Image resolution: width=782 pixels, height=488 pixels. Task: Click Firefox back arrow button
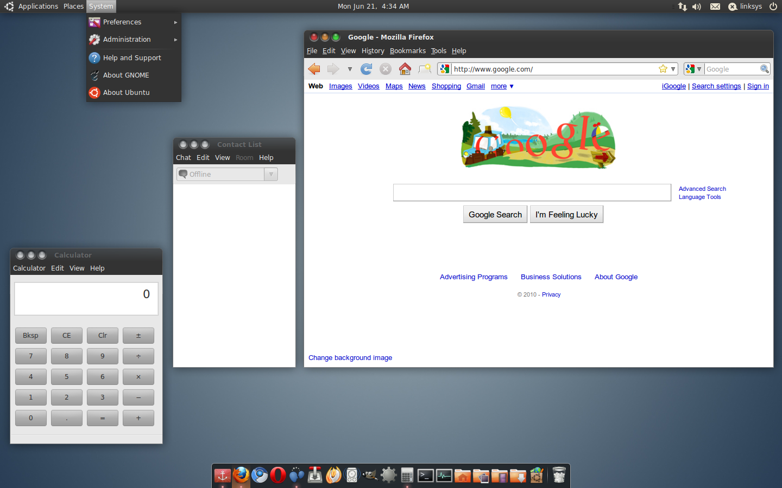coord(314,69)
